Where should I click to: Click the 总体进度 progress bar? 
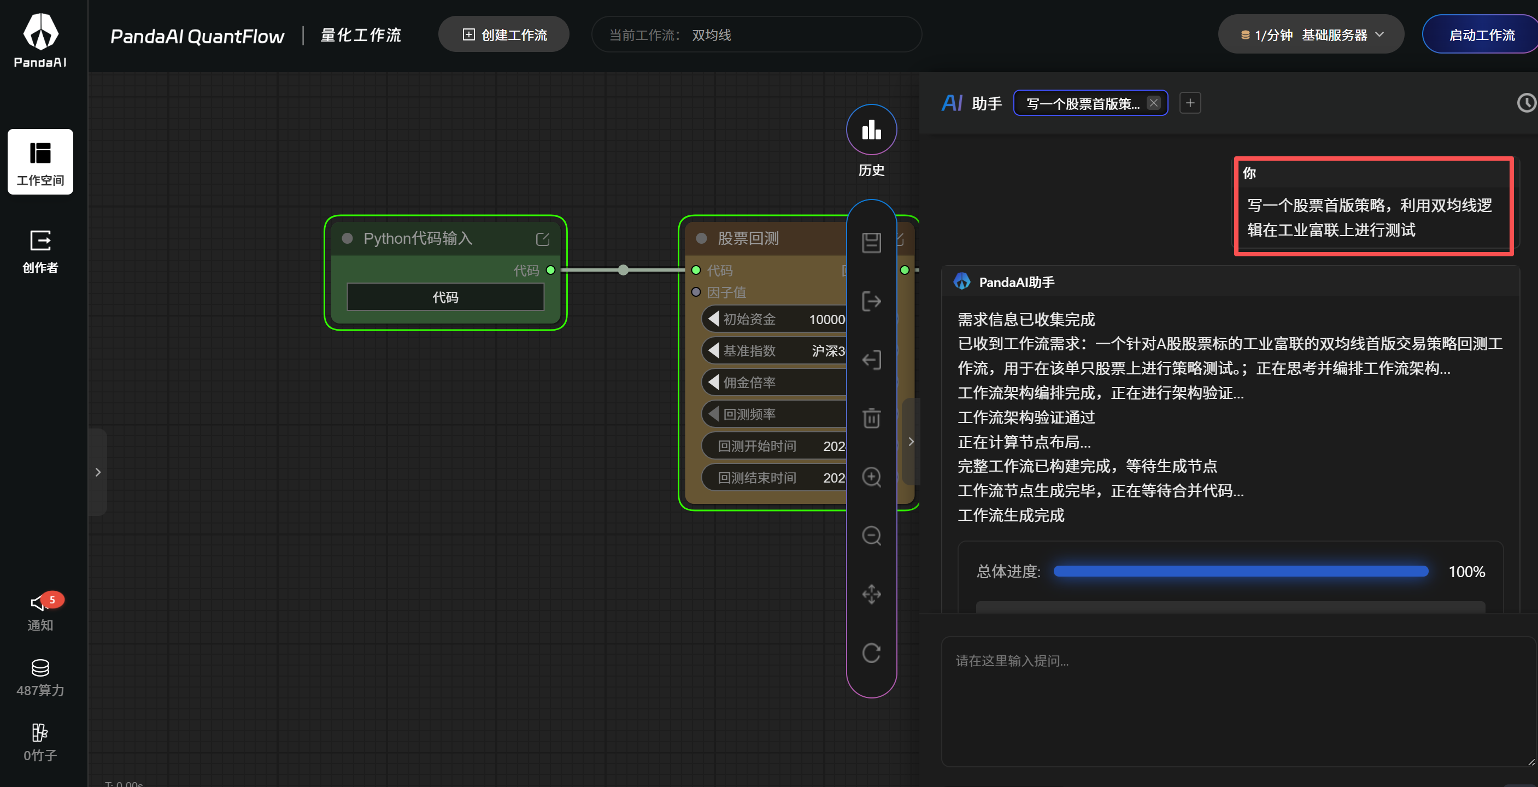coord(1241,572)
